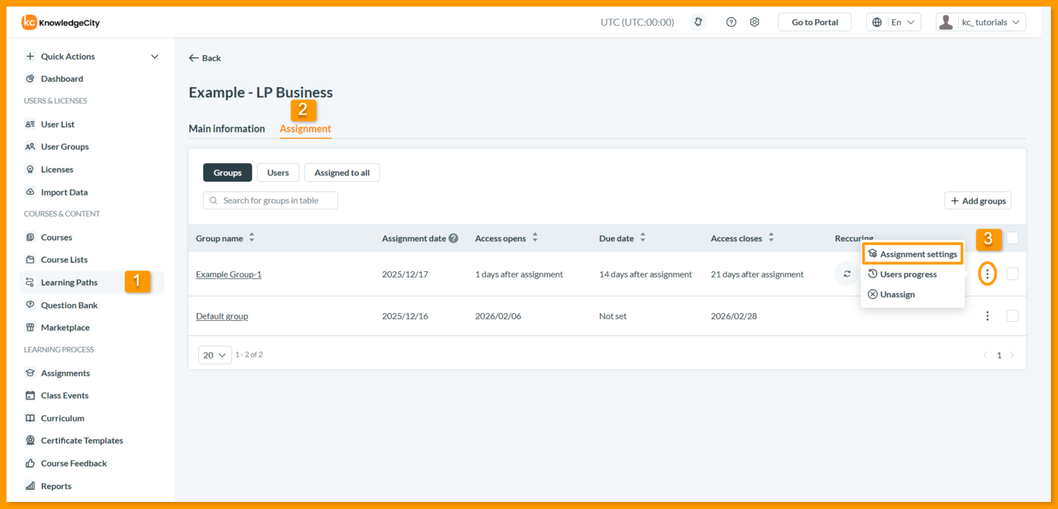Tick the select-all checkbox in table header
Screen dimensions: 1058x509
click(x=1012, y=238)
